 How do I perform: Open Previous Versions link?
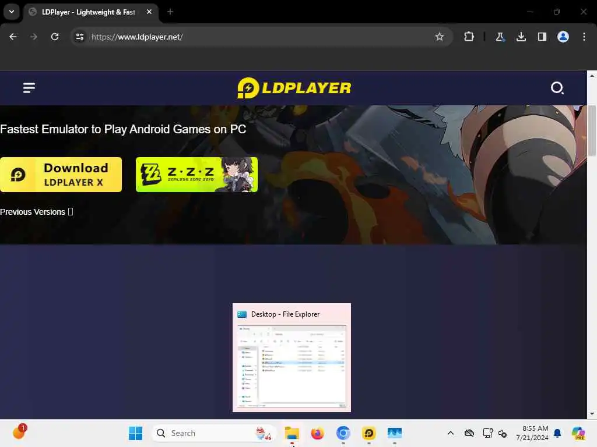pos(36,212)
